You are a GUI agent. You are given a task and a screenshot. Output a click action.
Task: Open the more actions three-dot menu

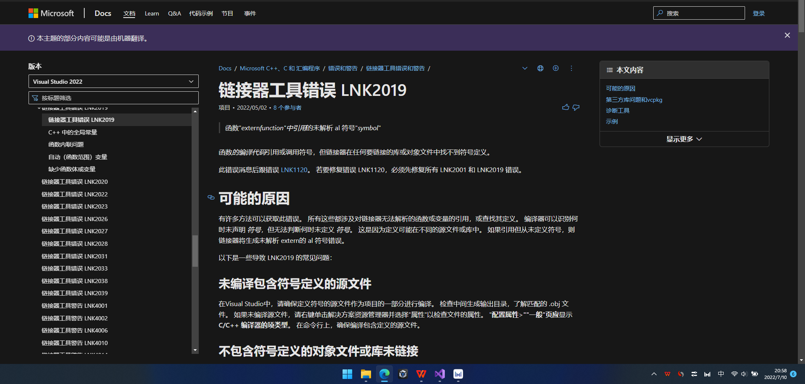click(571, 68)
